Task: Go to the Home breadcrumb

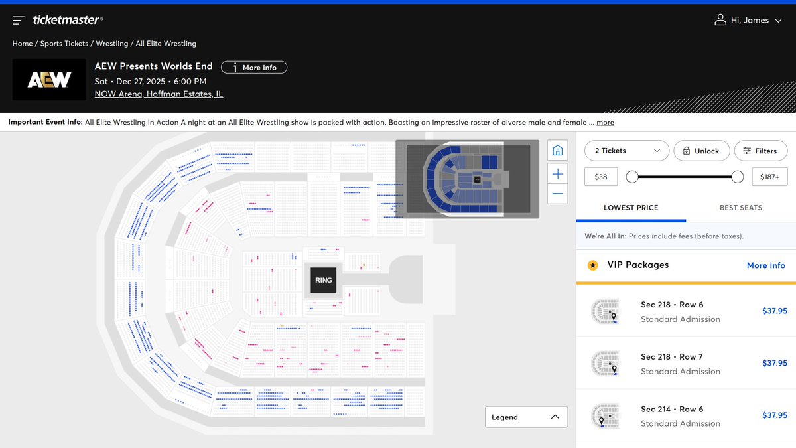Action: (x=23, y=44)
